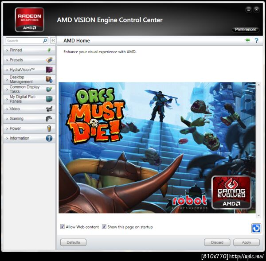Expand the My Digital Flat-Panels section
Screen dimensions: 266x261
(29, 99)
